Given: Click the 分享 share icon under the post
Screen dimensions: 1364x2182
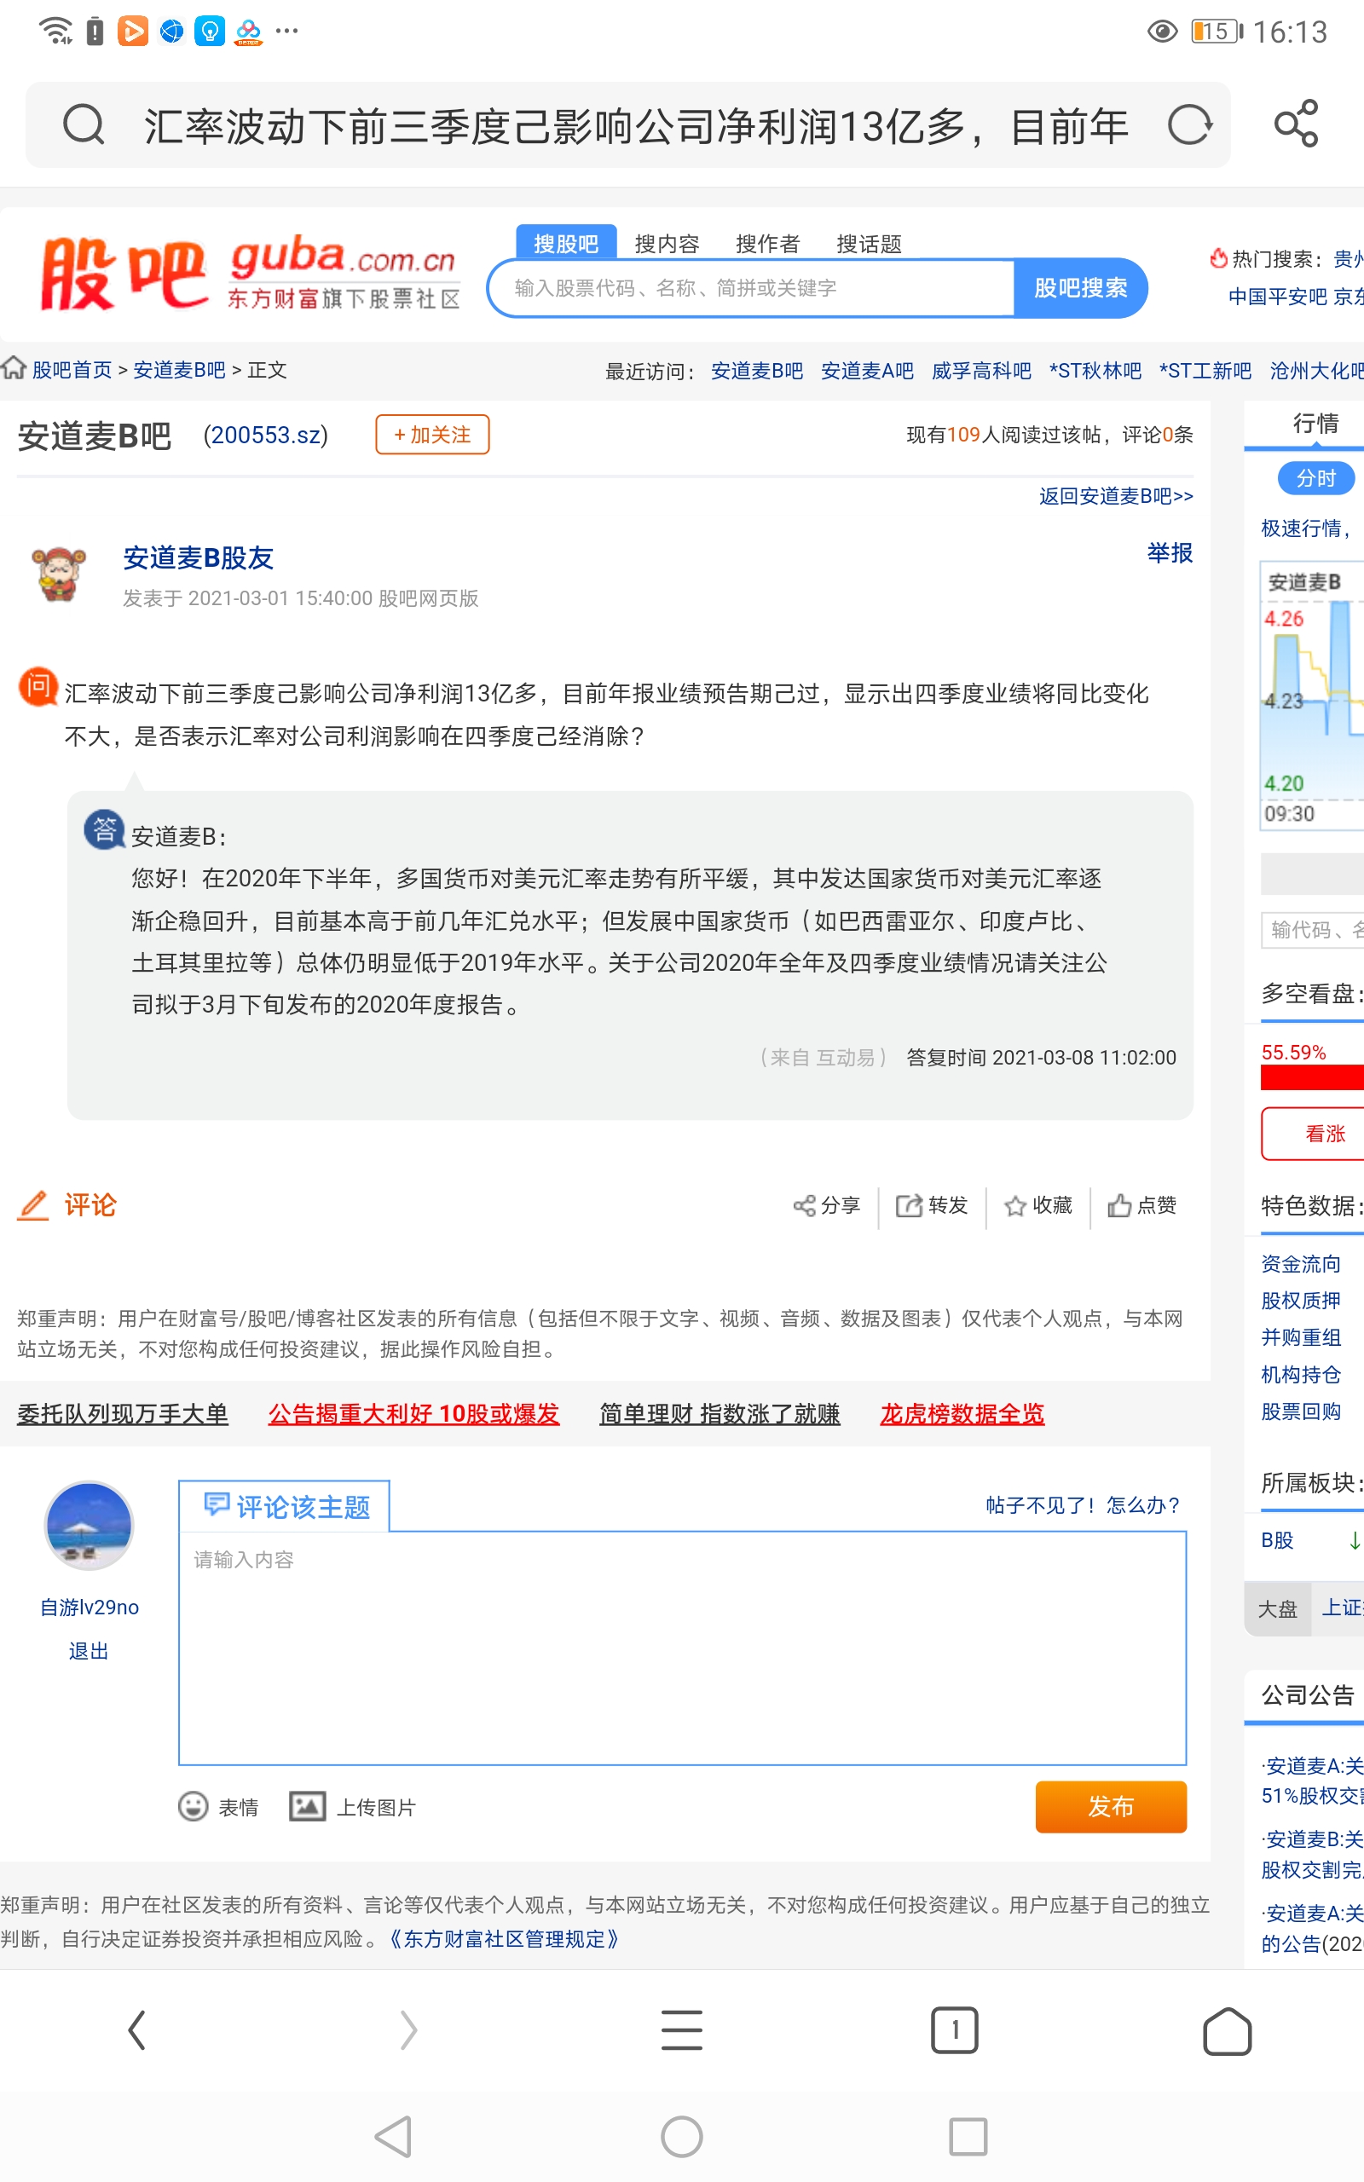Looking at the screenshot, I should [x=804, y=1205].
